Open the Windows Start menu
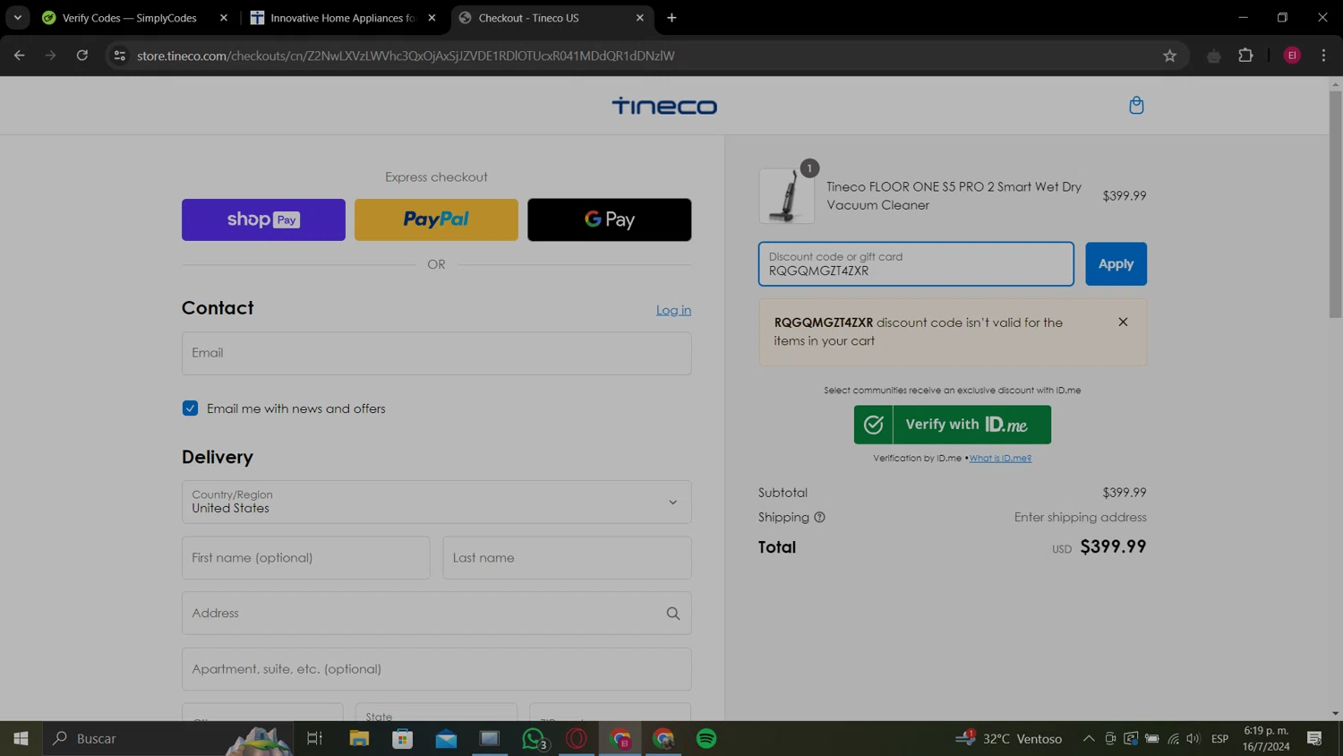1343x756 pixels. point(21,739)
